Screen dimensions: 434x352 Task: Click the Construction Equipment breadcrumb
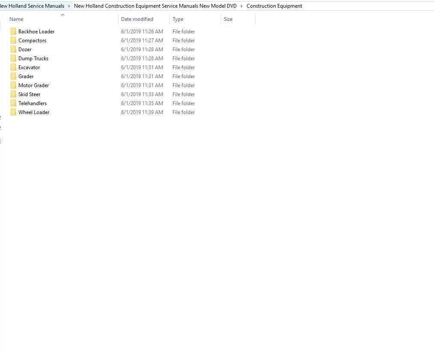(274, 6)
